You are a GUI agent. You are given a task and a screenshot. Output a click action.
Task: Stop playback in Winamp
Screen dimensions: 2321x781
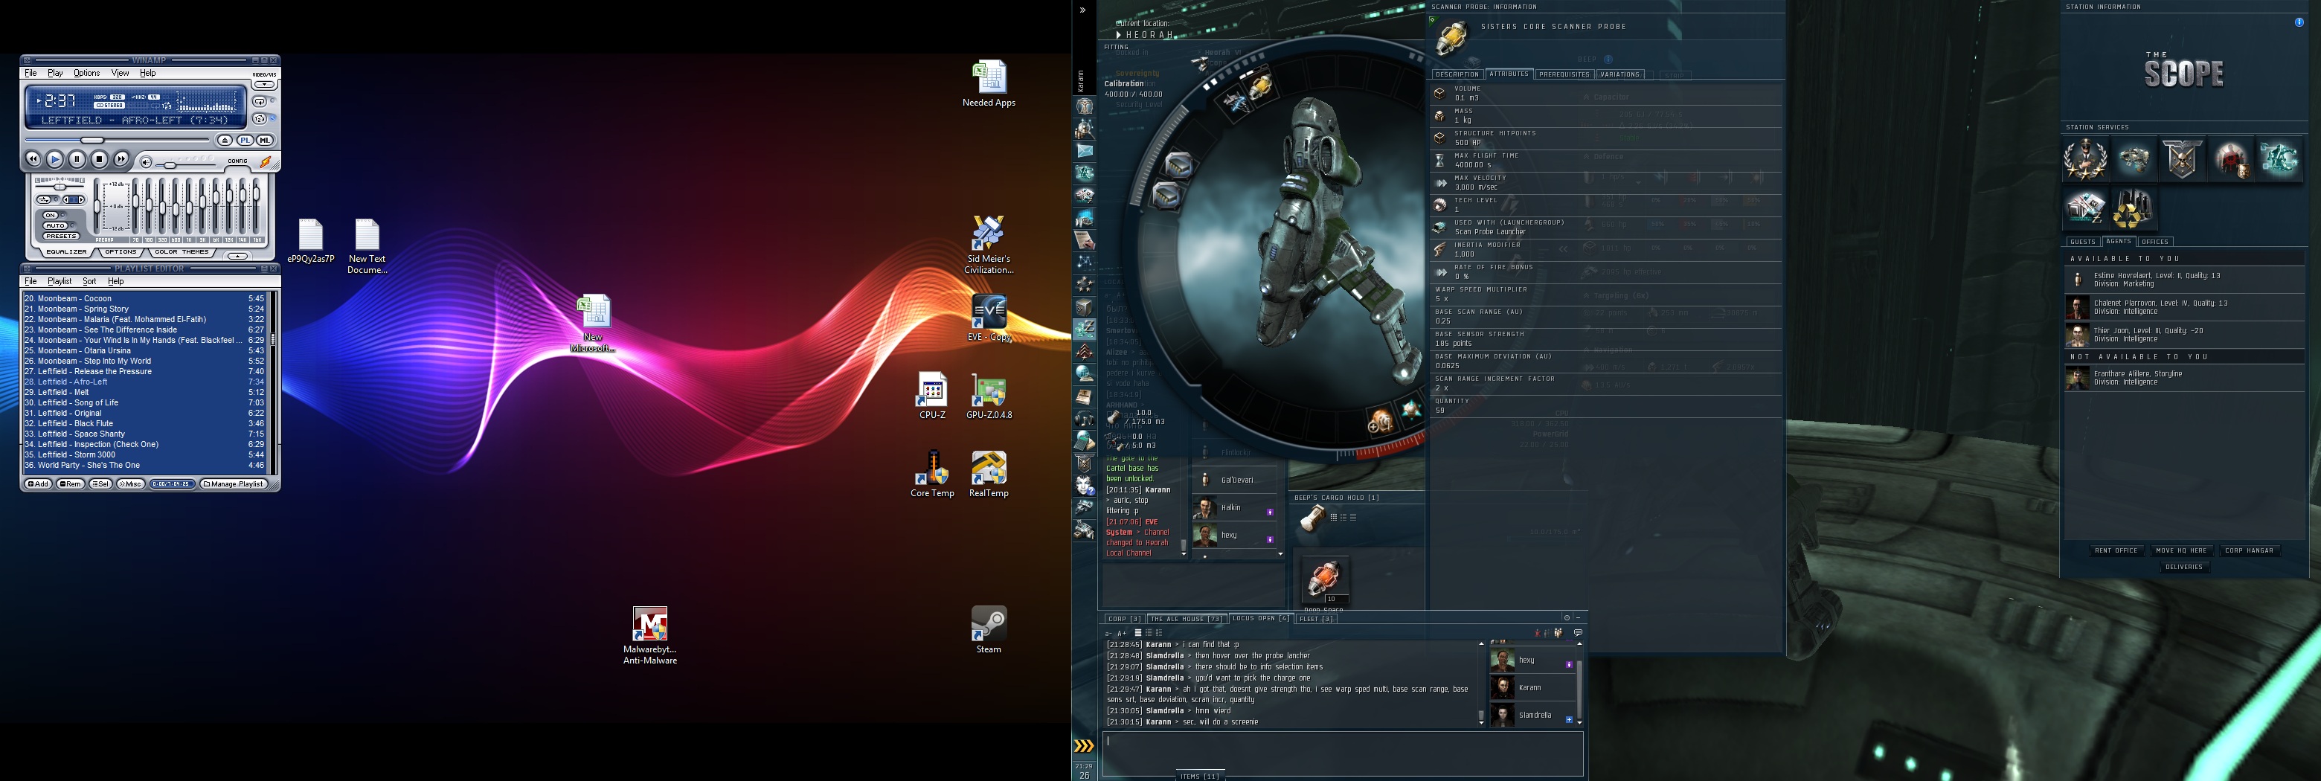[x=99, y=159]
